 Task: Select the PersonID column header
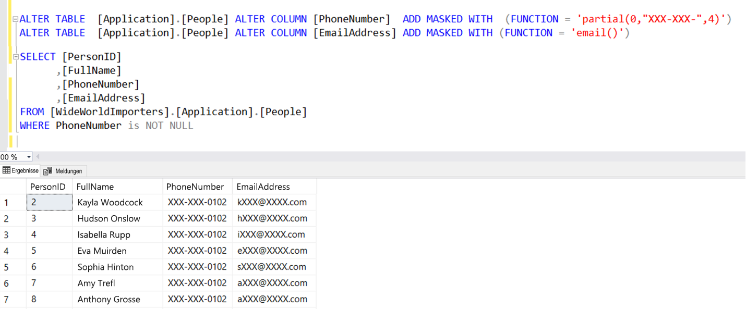[49, 187]
